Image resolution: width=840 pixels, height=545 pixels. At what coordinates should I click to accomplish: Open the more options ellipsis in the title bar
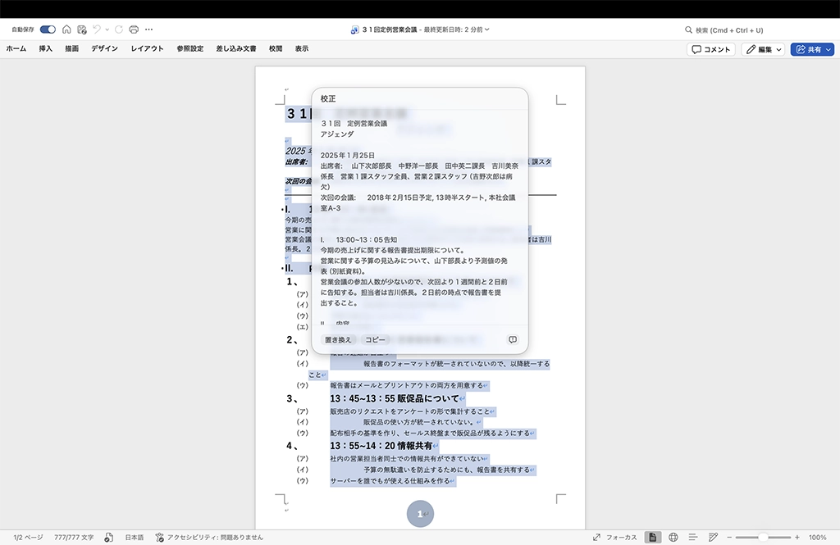point(148,30)
